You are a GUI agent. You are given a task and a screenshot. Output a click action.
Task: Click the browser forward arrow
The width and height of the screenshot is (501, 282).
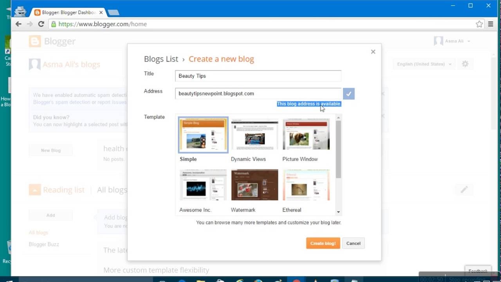pos(30,24)
